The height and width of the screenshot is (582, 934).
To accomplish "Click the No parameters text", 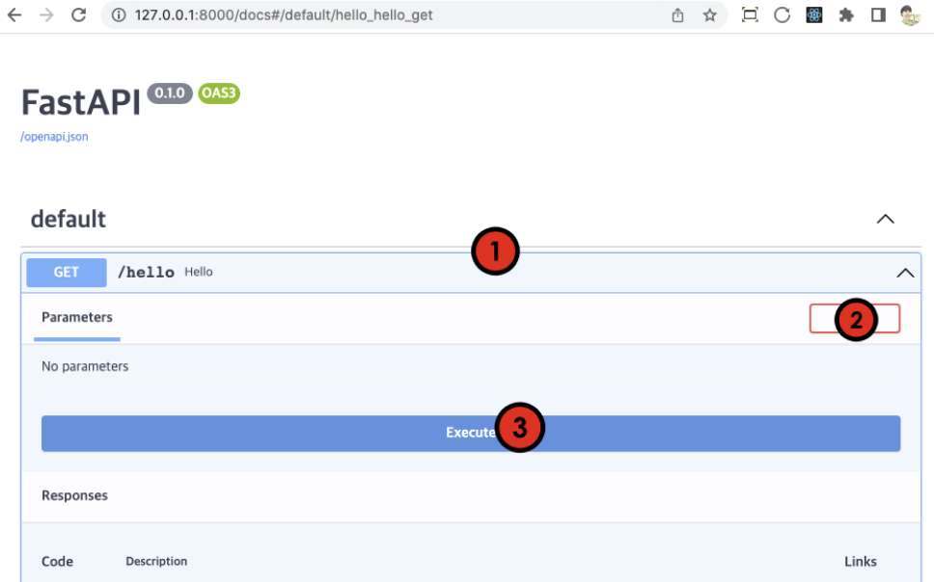I will click(x=85, y=366).
